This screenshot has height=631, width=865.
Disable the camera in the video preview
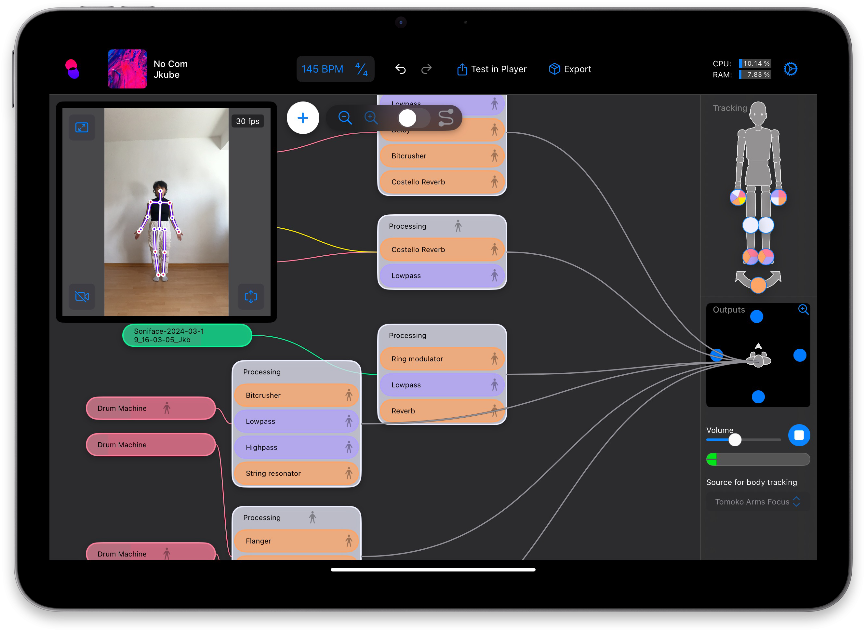click(x=81, y=297)
